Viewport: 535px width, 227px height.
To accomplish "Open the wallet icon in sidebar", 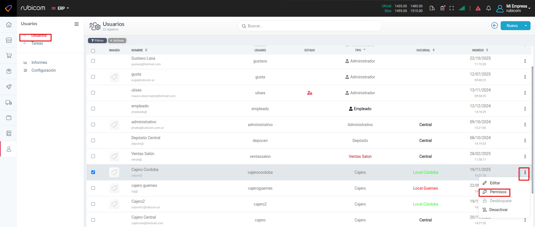I will coord(9,118).
